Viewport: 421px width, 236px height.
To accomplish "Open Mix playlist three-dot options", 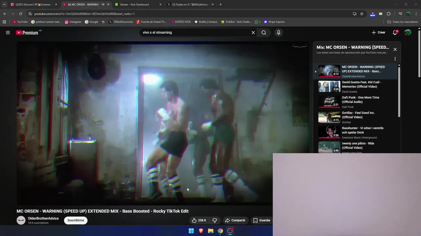I will 395,59.
